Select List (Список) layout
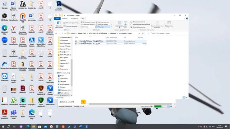Viewport: 230px width, 129px height. (x=84, y=27)
